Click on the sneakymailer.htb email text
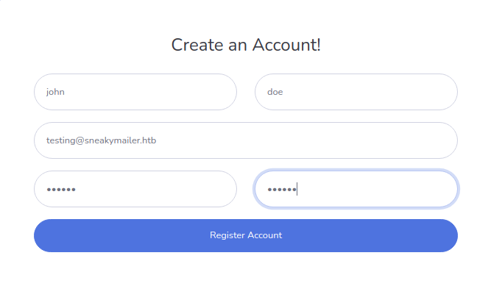Viewport: 491px width, 286px height. coord(120,140)
